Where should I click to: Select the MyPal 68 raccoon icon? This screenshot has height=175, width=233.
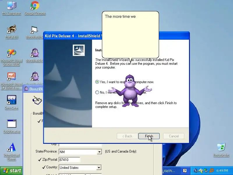pos(12,32)
